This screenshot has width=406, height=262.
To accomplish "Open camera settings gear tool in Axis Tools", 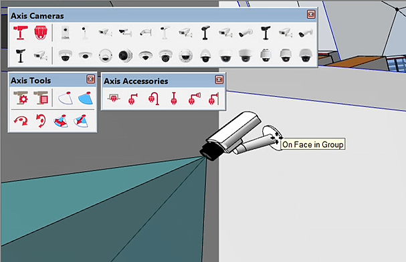I will [x=21, y=98].
